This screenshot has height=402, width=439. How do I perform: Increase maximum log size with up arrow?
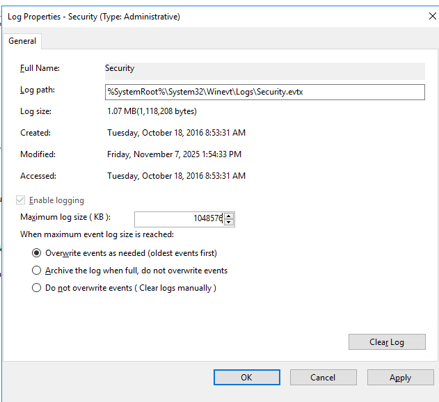click(229, 215)
